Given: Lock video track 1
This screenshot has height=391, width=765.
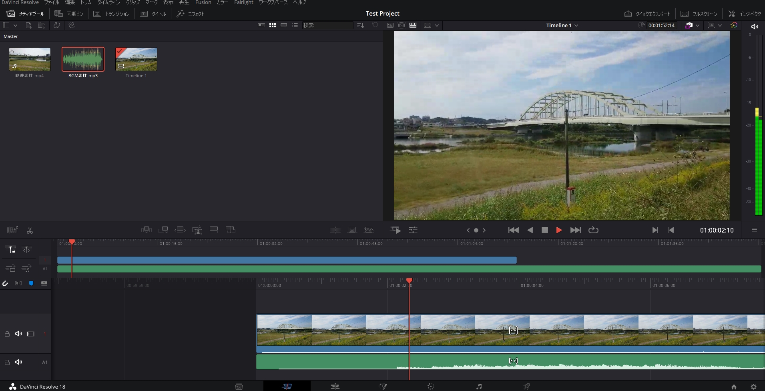Looking at the screenshot, I should coord(7,333).
